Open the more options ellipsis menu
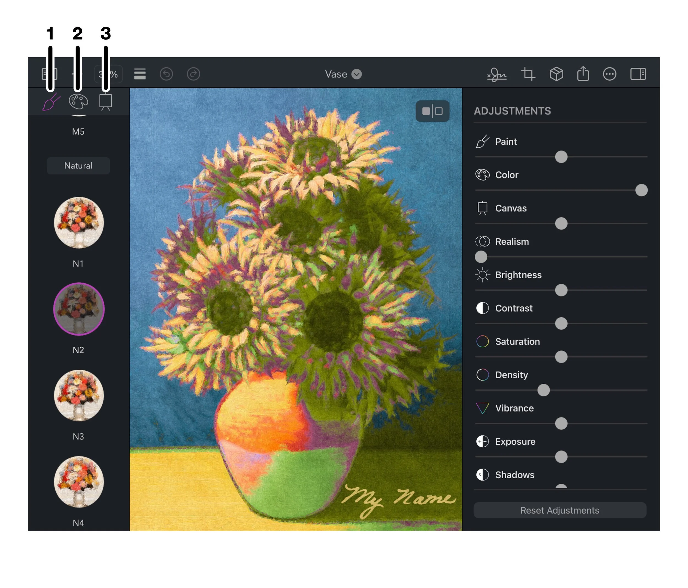 pyautogui.click(x=610, y=74)
